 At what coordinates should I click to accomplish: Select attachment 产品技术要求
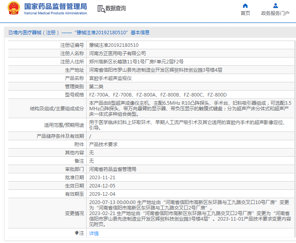coord(103,145)
